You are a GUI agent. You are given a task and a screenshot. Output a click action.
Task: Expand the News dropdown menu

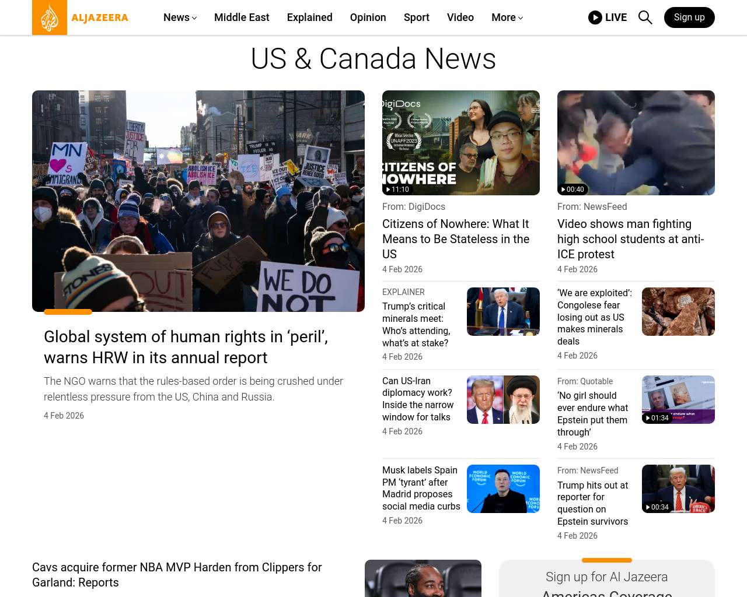180,17
